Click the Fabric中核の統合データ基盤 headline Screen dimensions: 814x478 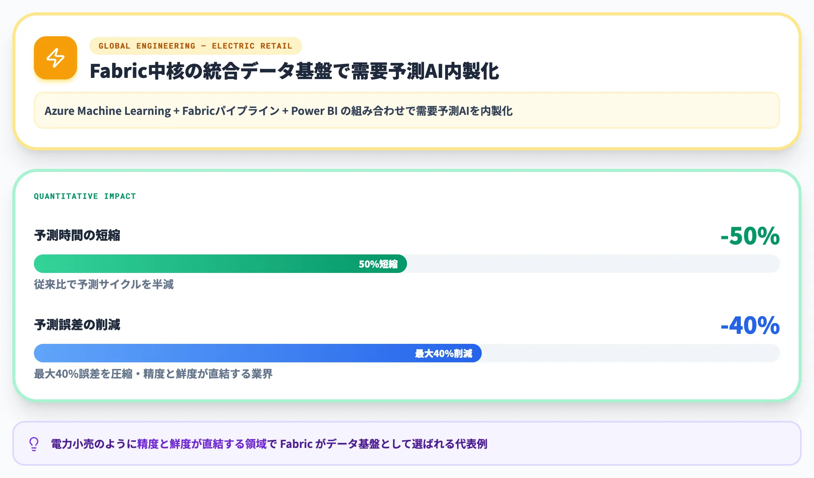click(294, 71)
